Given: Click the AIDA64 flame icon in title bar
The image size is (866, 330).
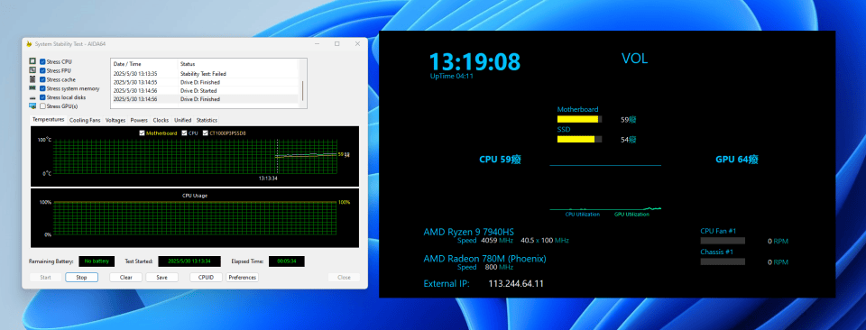Looking at the screenshot, I should (29, 43).
